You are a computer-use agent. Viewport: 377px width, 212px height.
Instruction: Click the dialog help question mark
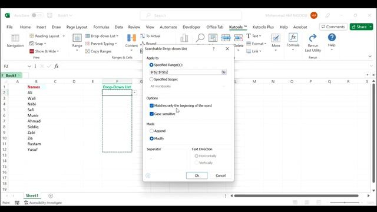click(x=214, y=49)
